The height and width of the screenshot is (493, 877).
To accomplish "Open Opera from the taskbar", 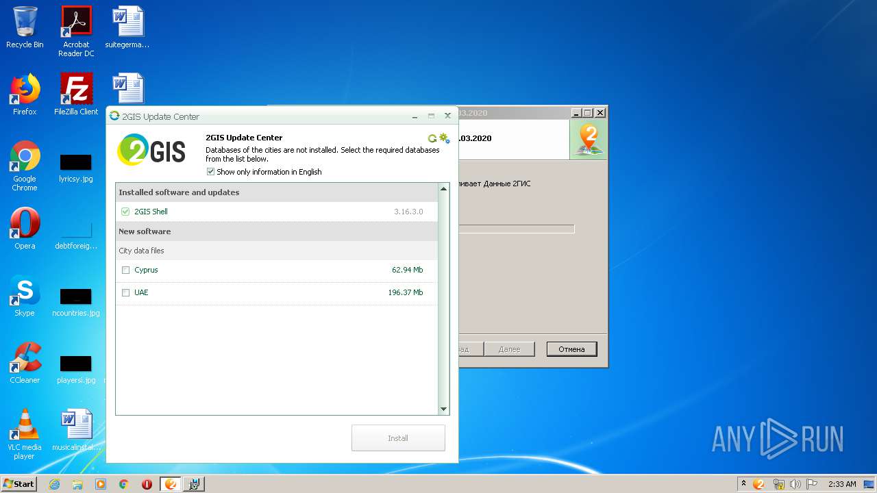I will coord(147,484).
